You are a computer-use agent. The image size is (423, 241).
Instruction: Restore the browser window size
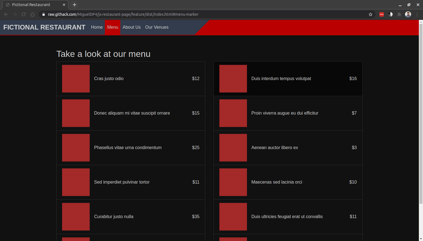click(409, 5)
